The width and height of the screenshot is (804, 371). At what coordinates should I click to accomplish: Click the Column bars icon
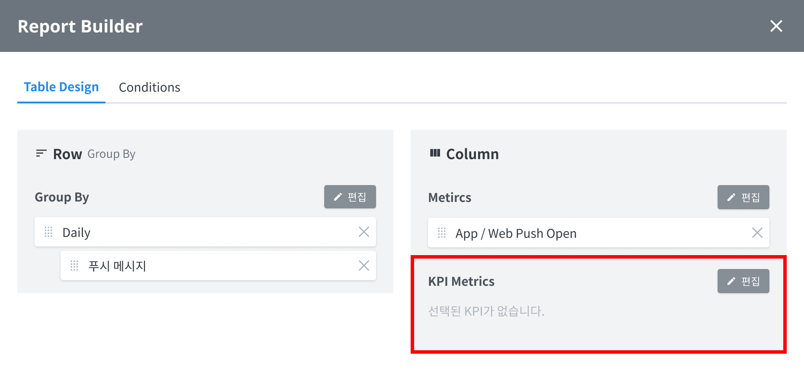coord(435,153)
